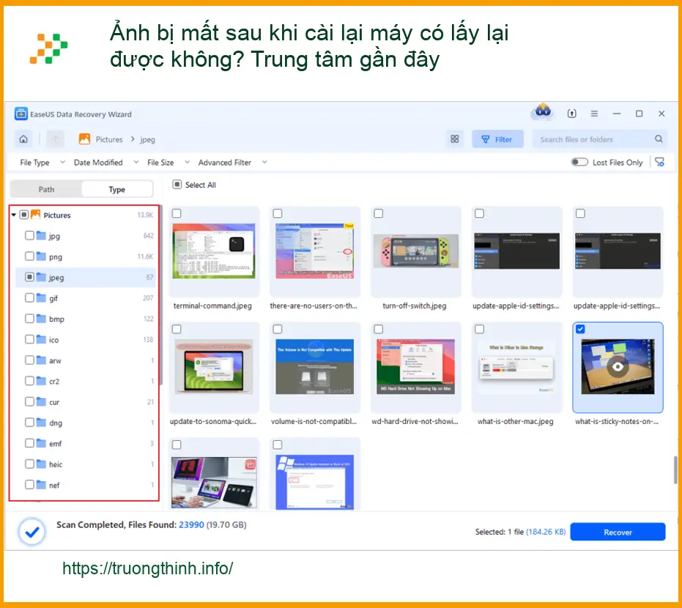Viewport: 682px width, 608px height.
Task: Toggle Lost Files Only switch
Action: 579,162
